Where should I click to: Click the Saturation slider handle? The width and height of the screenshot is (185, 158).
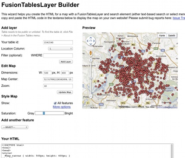[44, 113]
